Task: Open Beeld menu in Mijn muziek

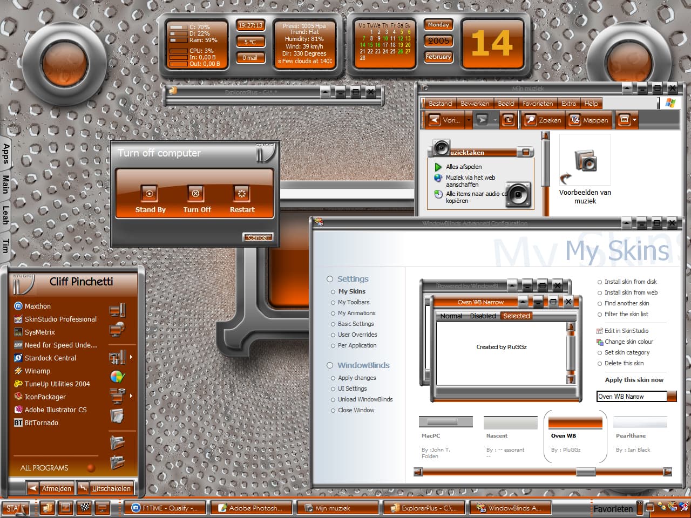Action: 506,104
